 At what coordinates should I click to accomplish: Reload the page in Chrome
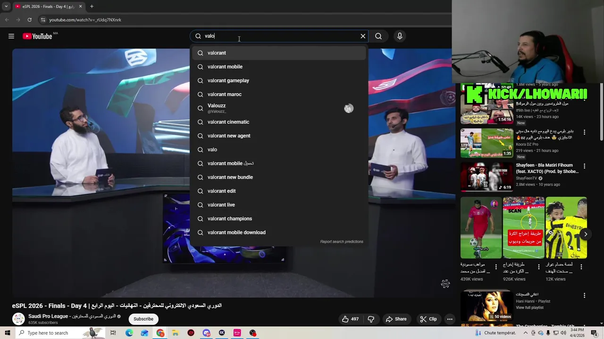[x=29, y=20]
